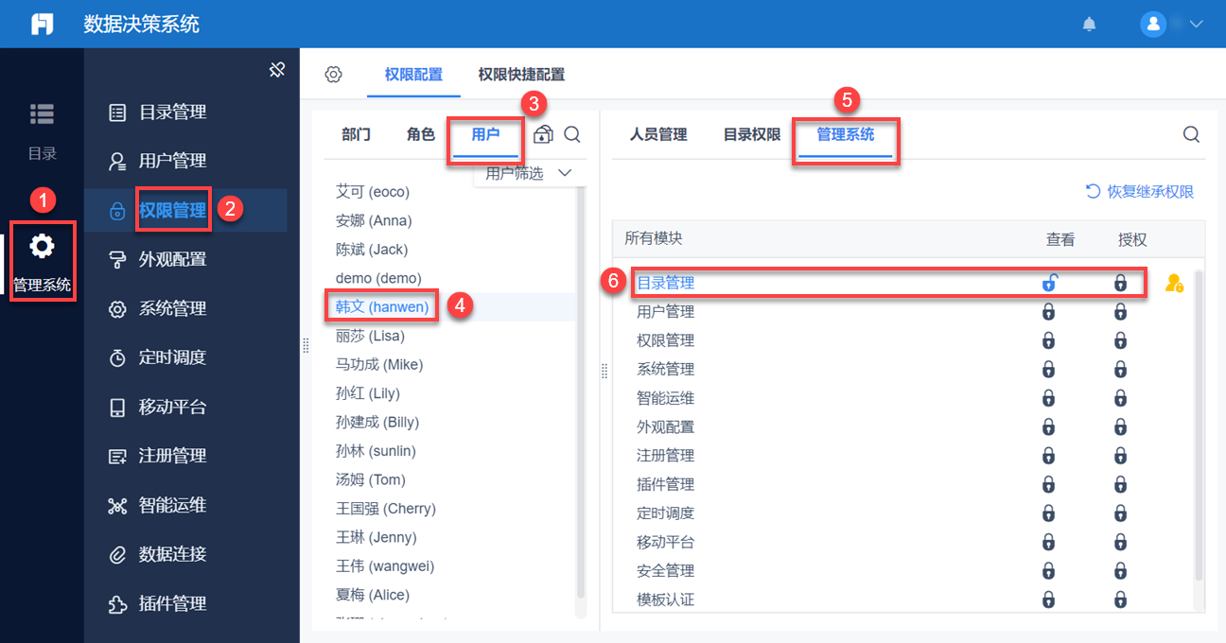Click the pin icon in the sidebar
This screenshot has width=1226, height=643.
point(277,70)
